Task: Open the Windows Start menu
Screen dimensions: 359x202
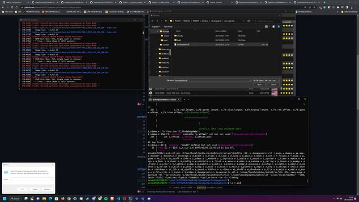Action: click(x=4, y=199)
